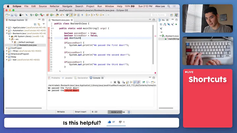Click the Search flashlight toolbar icon
The height and width of the screenshot is (133, 237).
pos(61,15)
